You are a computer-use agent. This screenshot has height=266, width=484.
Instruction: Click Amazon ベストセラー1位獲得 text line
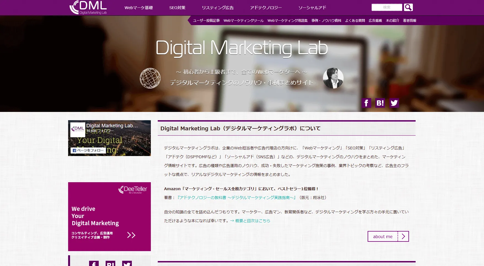click(242, 189)
